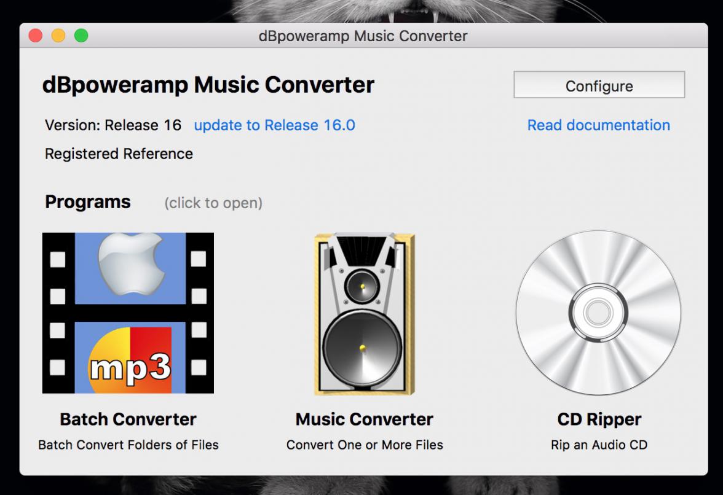
Task: Open CD Ripper using the disc icon
Action: pos(598,313)
